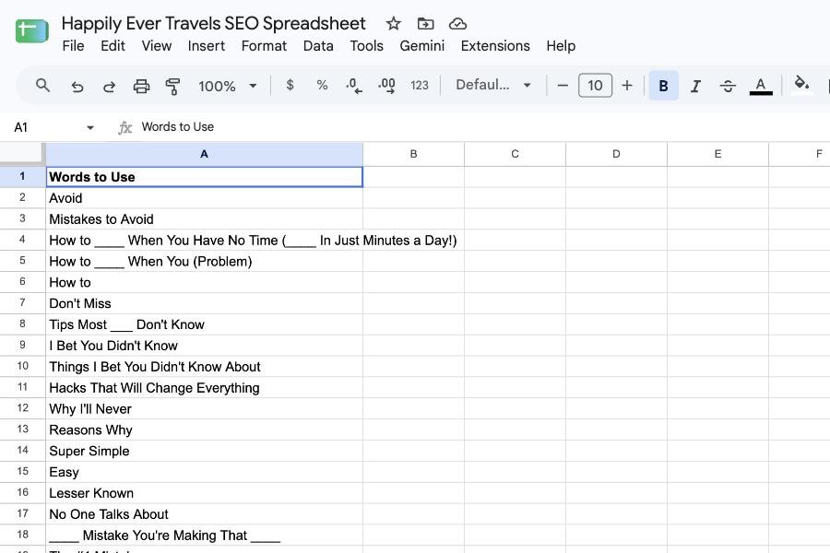Select cell I Bet You Didn't Know
This screenshot has height=553, width=830.
(x=205, y=346)
